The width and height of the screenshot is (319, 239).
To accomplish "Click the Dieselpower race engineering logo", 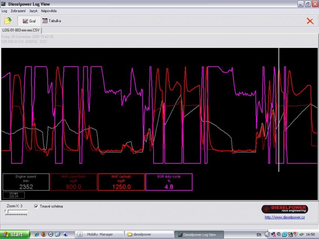I will pos(284,209).
